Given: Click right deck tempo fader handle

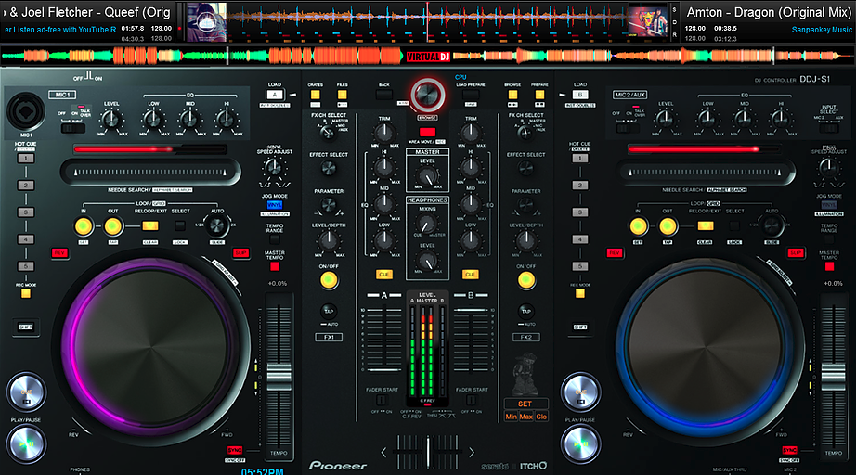Looking at the screenshot, I should pos(834,375).
